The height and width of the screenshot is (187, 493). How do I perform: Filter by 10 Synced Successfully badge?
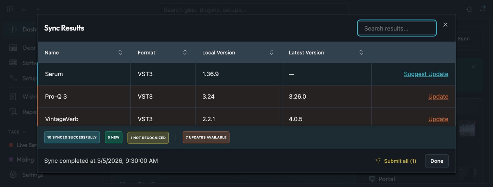[x=72, y=137]
